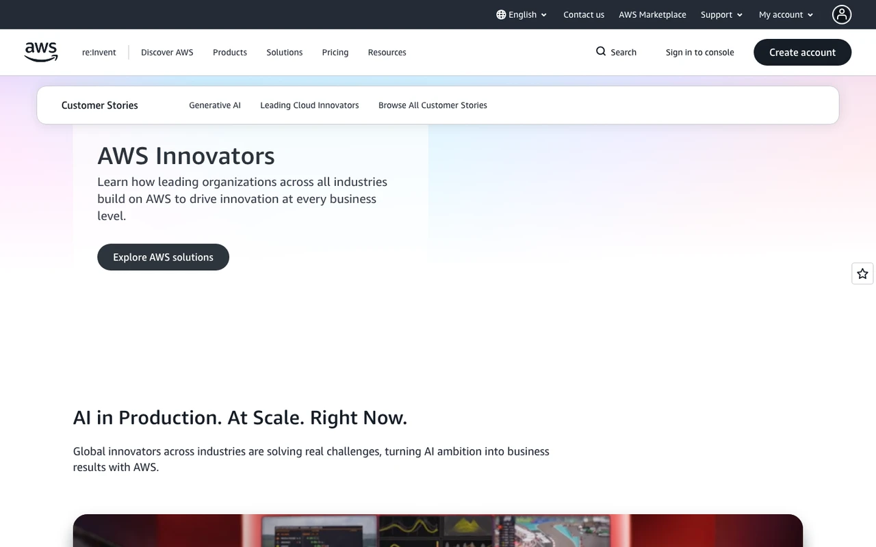The height and width of the screenshot is (547, 876).
Task: Click the 'Global innovators across industries' paragraph
Action: point(311,459)
